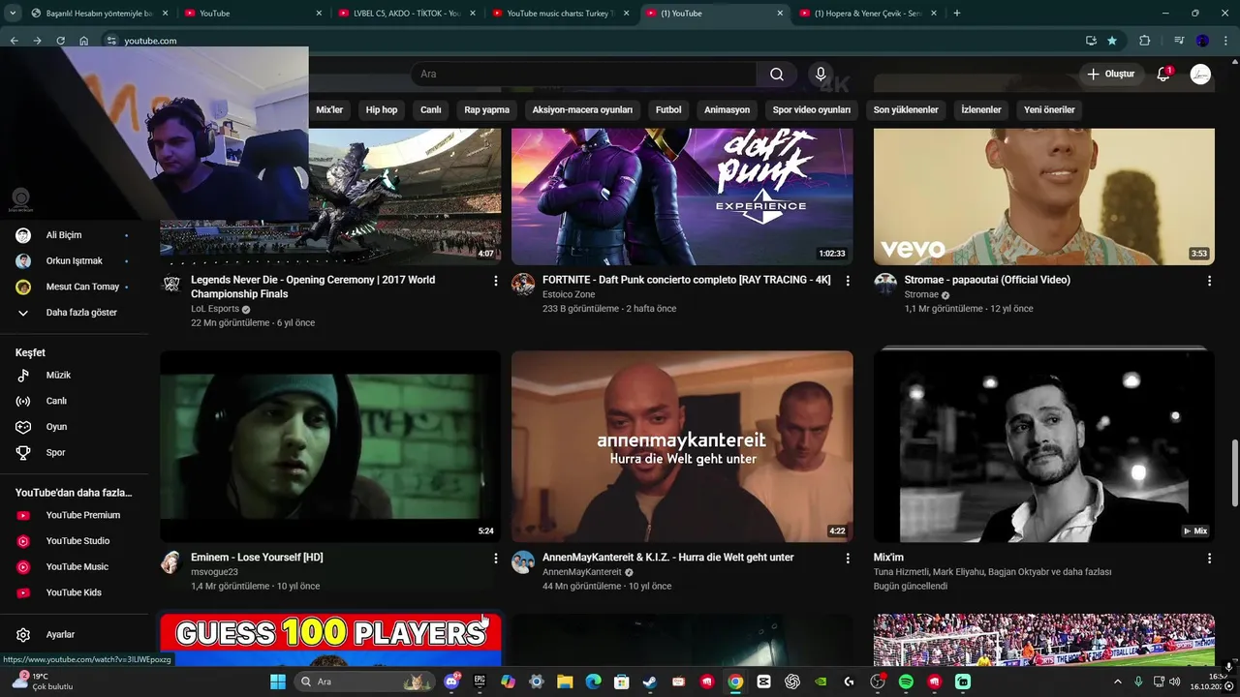
Task: Open Spotify from the taskbar
Action: (x=906, y=682)
